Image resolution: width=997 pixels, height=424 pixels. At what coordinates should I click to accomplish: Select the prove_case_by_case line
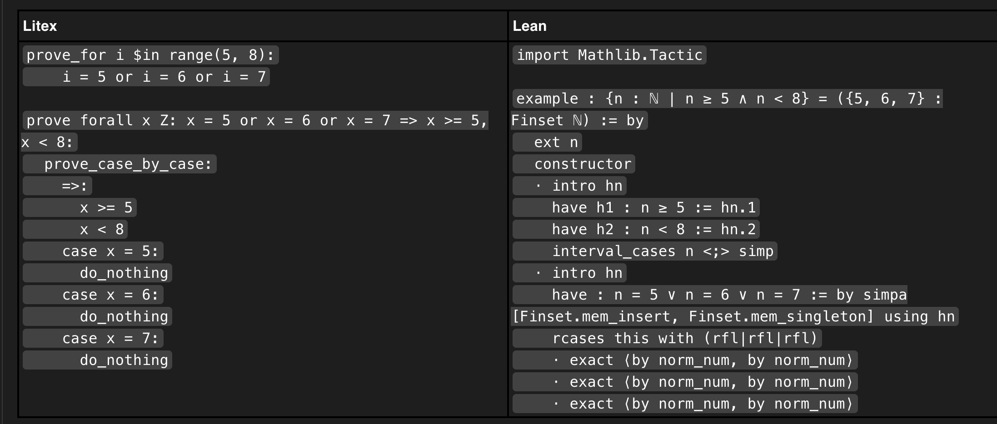[x=128, y=164]
